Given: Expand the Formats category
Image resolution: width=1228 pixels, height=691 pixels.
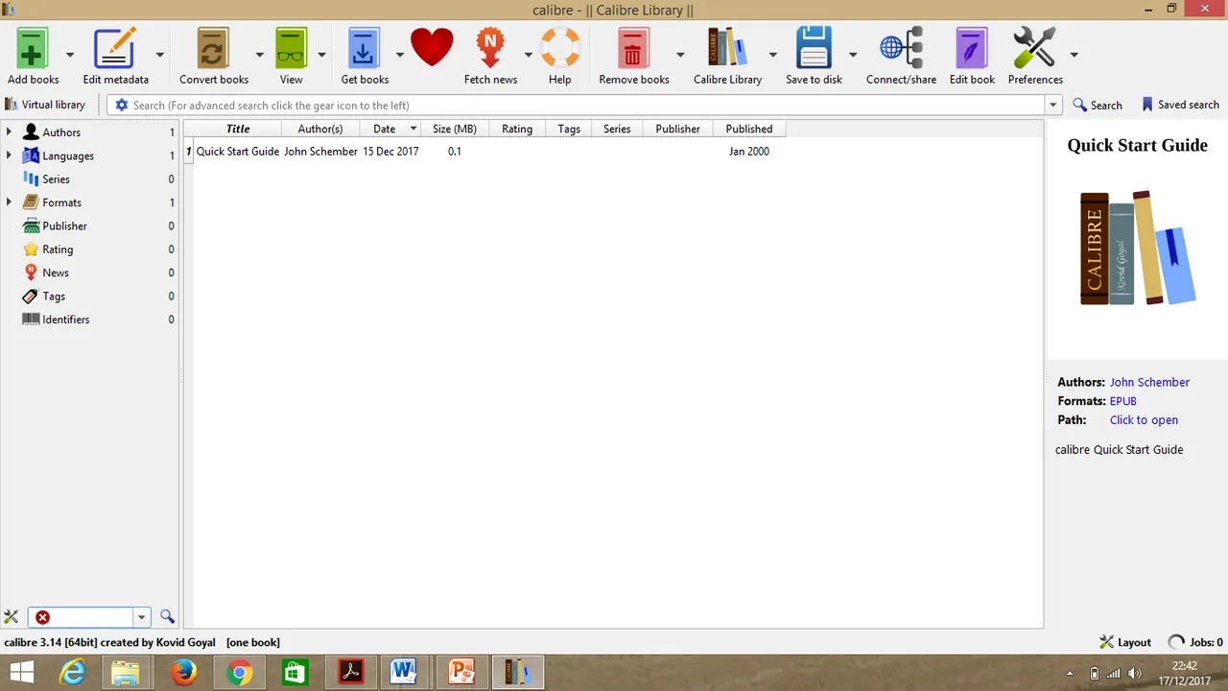Looking at the screenshot, I should [x=9, y=203].
